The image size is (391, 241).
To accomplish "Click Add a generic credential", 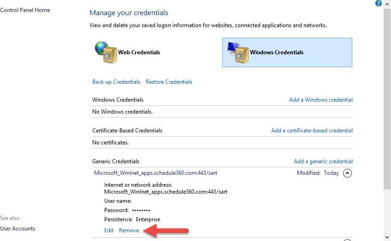I will coord(323,161).
